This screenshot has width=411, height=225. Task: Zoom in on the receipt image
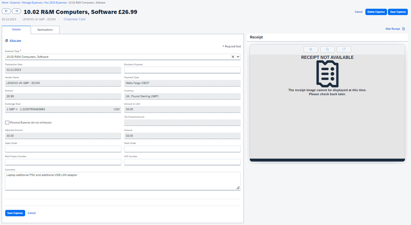[x=311, y=49]
